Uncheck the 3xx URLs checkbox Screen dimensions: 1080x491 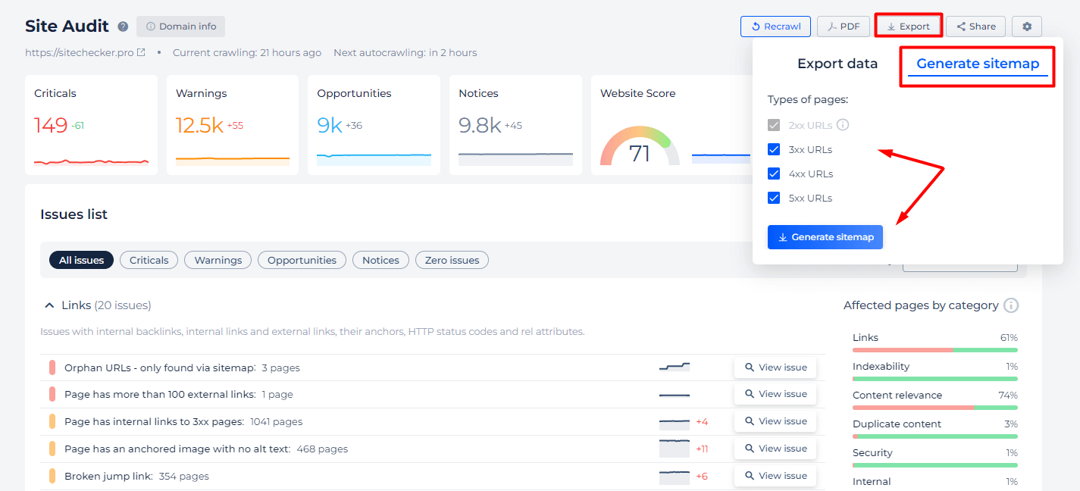[774, 149]
